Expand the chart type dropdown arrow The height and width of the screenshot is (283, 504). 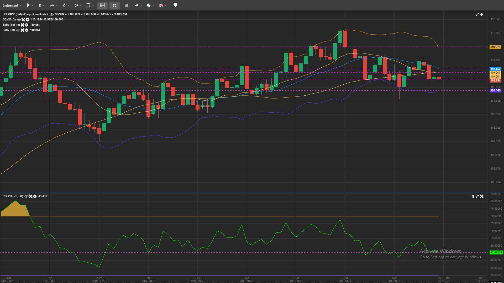click(33, 5)
